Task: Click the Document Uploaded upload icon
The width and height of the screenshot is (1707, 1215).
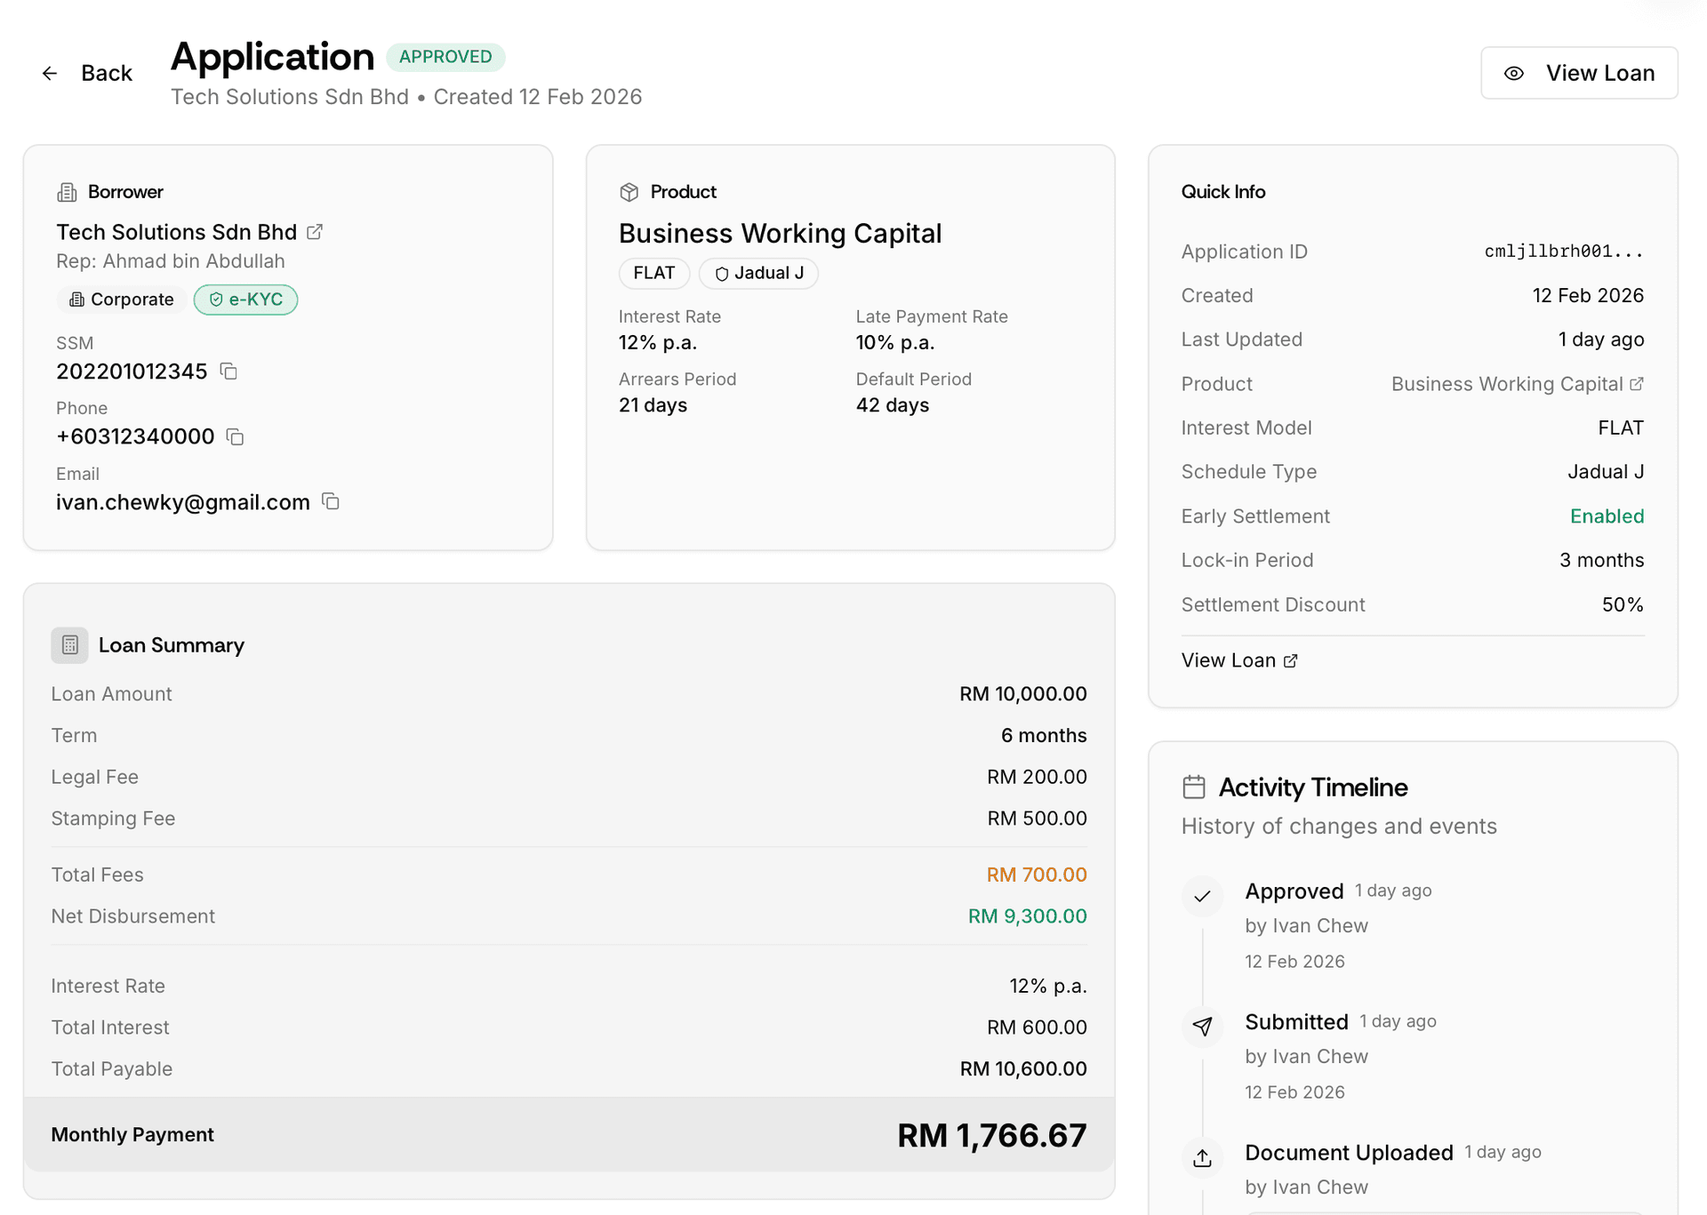Action: (x=1202, y=1157)
